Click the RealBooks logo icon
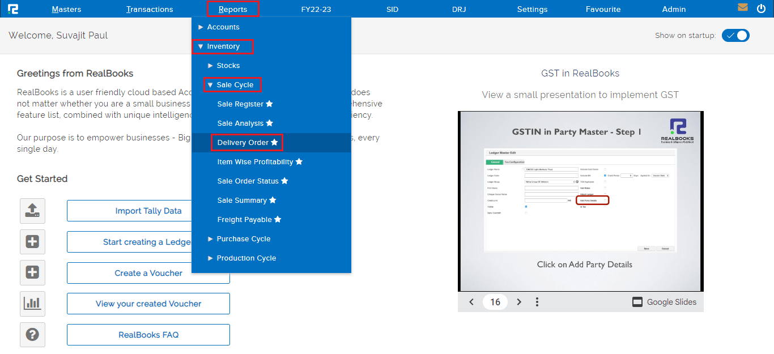 pos(14,8)
